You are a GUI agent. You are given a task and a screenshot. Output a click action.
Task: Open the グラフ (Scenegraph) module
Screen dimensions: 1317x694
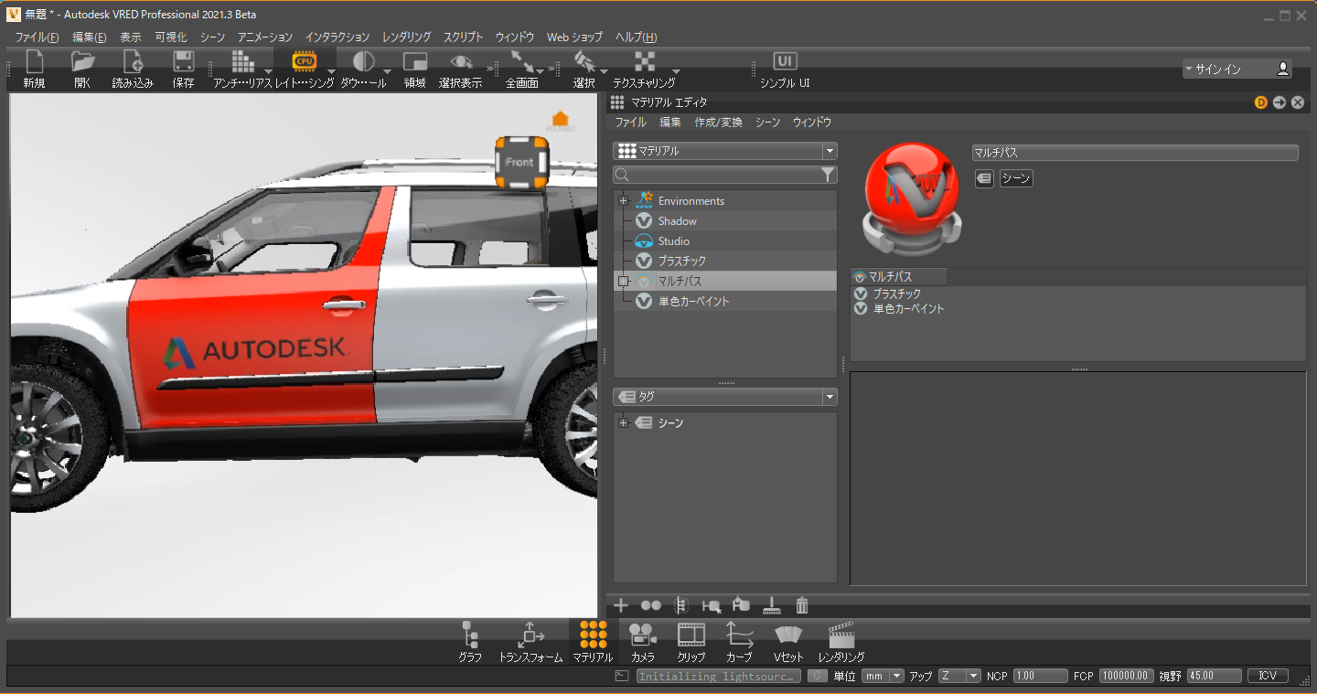point(471,641)
